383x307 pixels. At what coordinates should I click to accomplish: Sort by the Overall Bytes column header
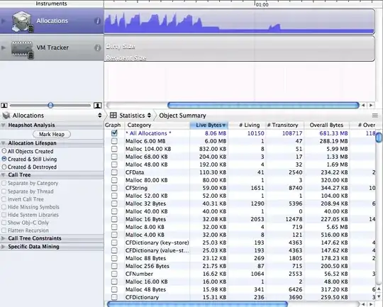point(326,125)
